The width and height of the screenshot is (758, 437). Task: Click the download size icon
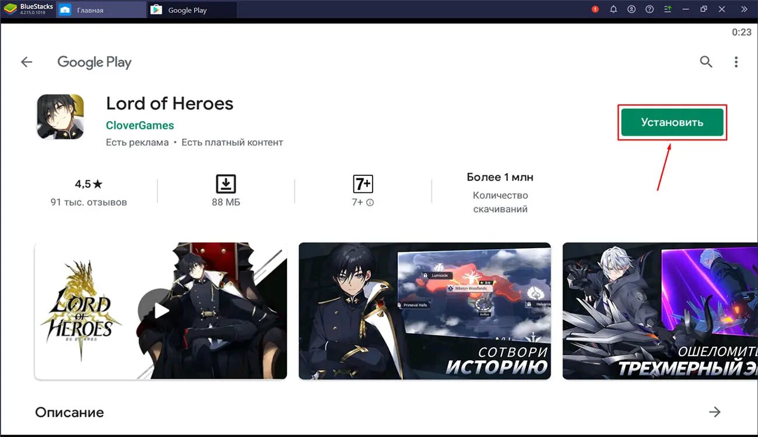(226, 184)
